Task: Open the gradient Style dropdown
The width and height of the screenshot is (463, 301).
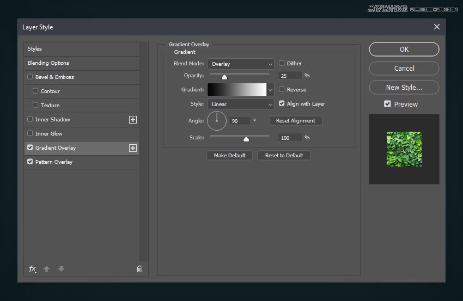Action: [x=240, y=105]
